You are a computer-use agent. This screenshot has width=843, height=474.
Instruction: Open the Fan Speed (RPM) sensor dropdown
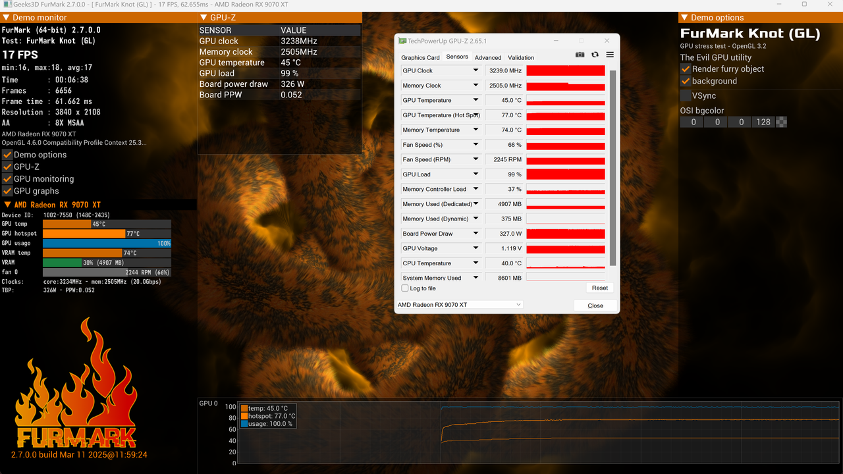[x=476, y=159]
